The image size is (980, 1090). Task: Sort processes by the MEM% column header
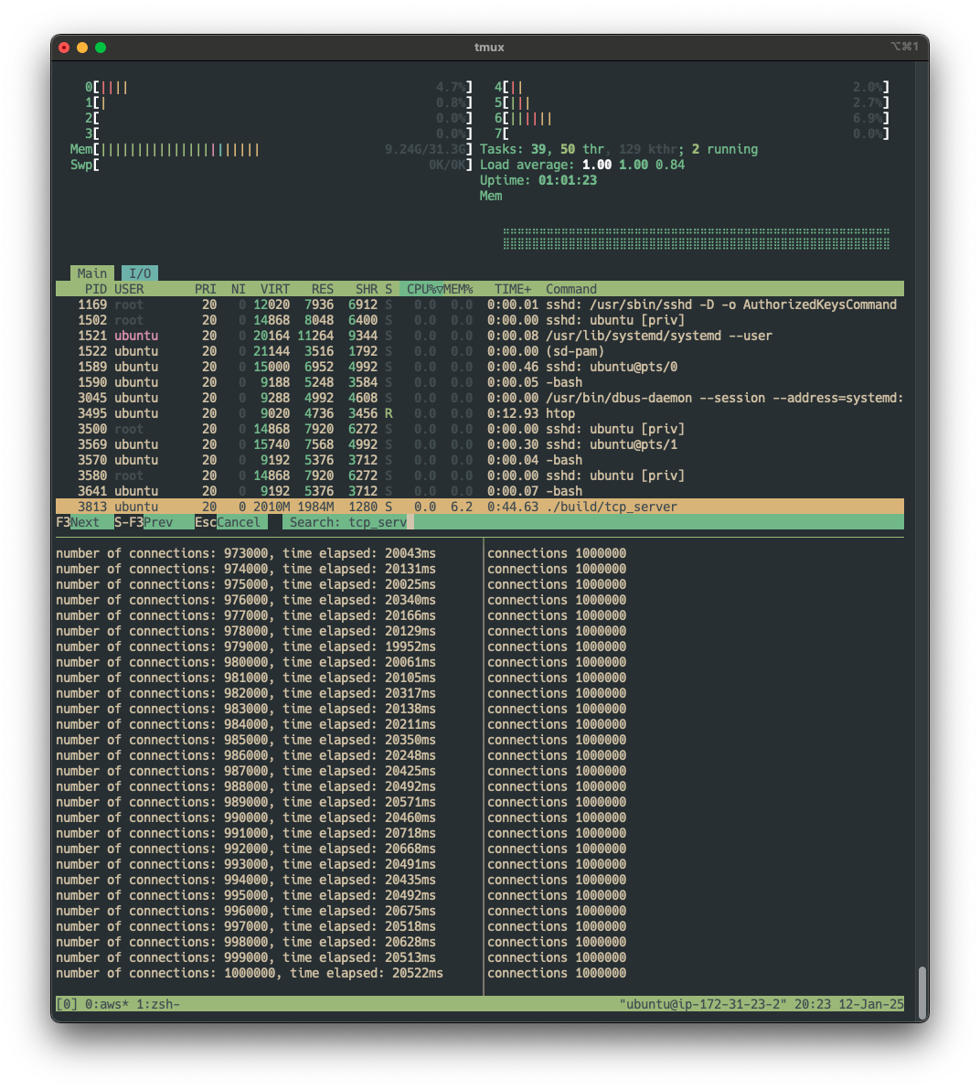(x=459, y=289)
